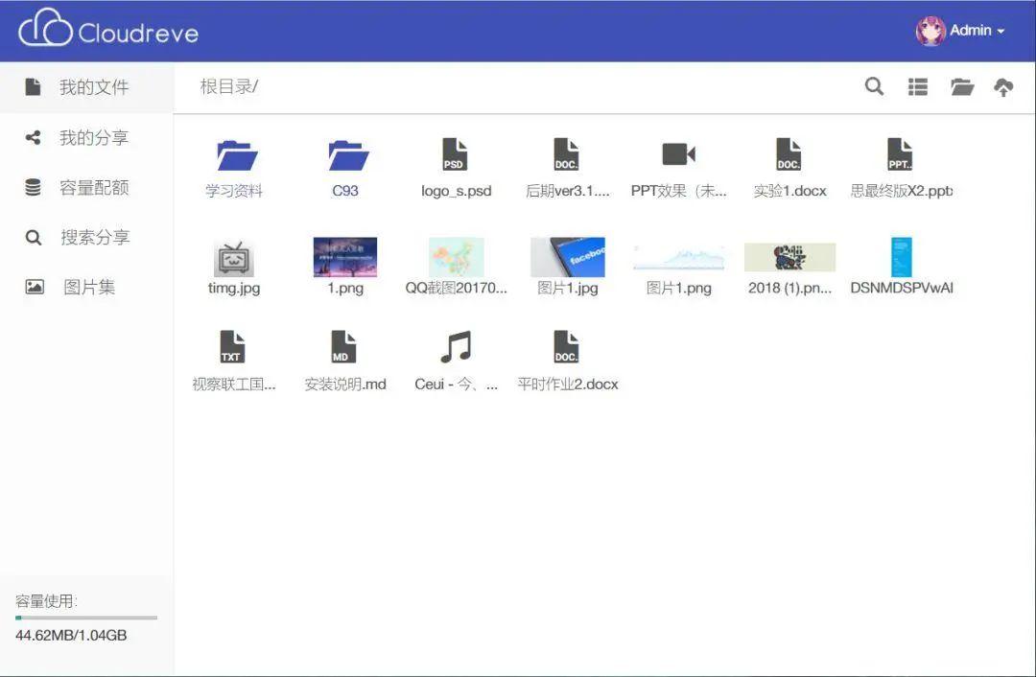The width and height of the screenshot is (1036, 677).
Task: Click the cloud upload icon
Action: (1003, 86)
